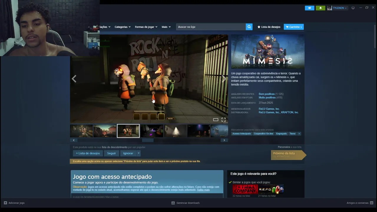
Task: Select the first media thumbnail
Action: click(81, 131)
